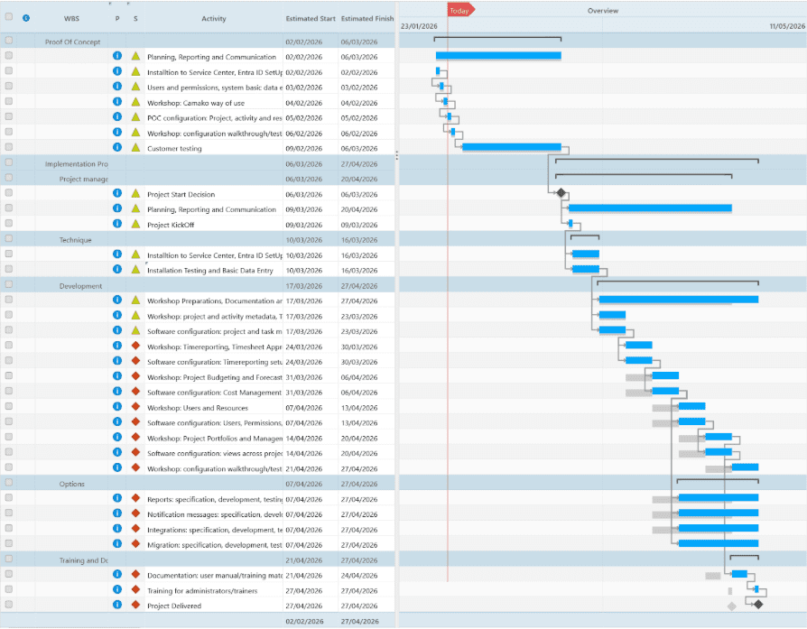Screen dimensions: 807x629
Task: Open info icon for Project KickOff row
Action: click(x=117, y=224)
